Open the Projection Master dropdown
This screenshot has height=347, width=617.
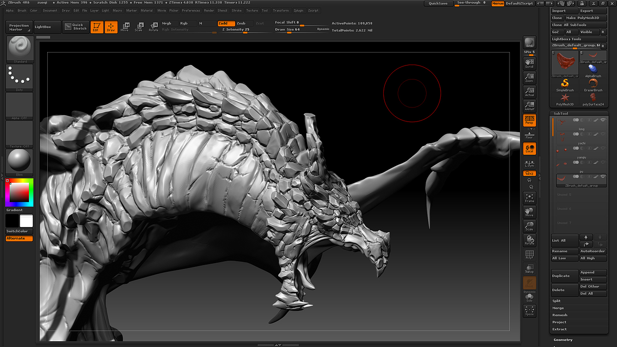19,27
